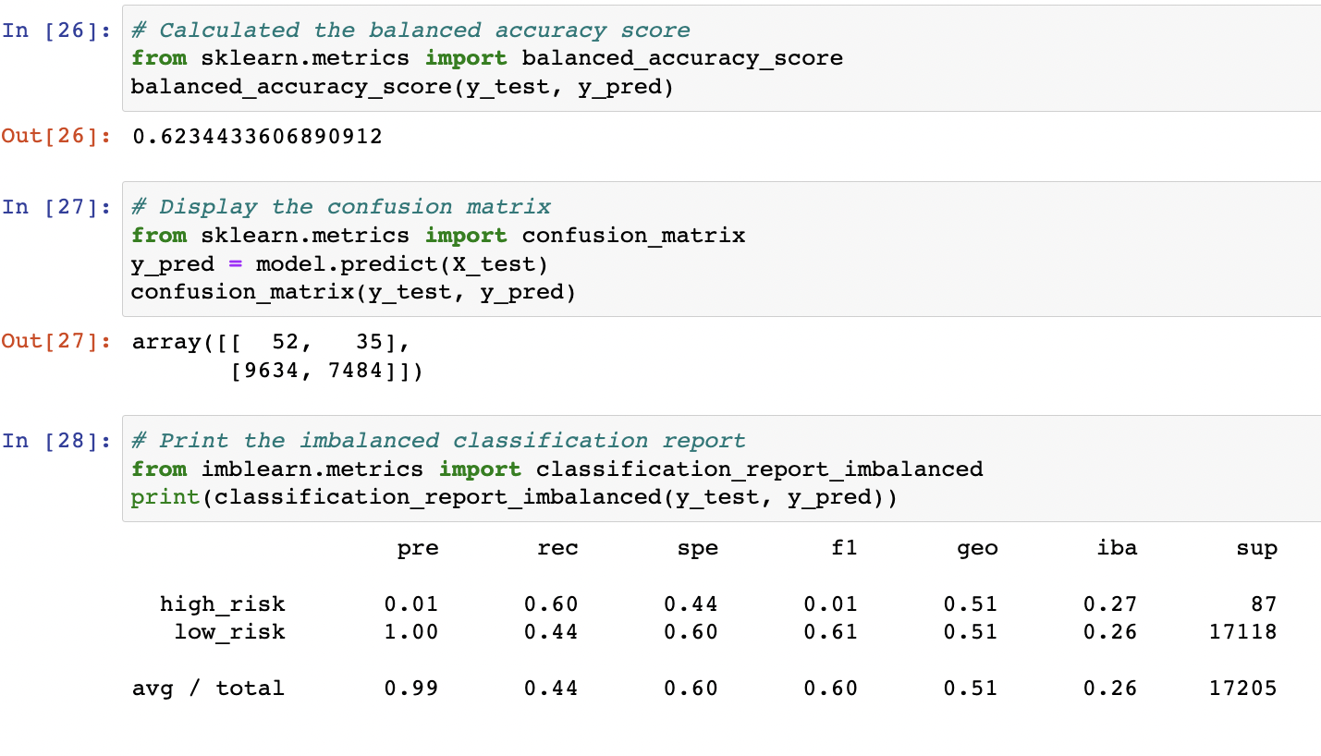Click the output value 0.6234433606890912
1321x756 pixels.
[x=257, y=138]
